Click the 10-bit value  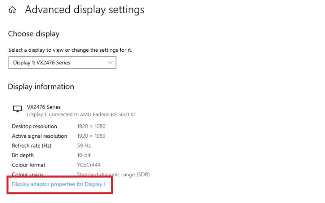(84, 155)
